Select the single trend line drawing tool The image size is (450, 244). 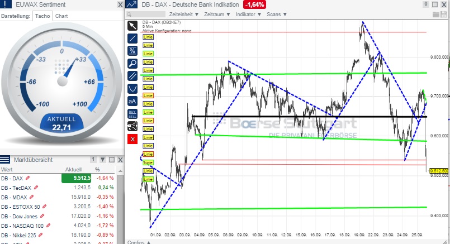132,39
